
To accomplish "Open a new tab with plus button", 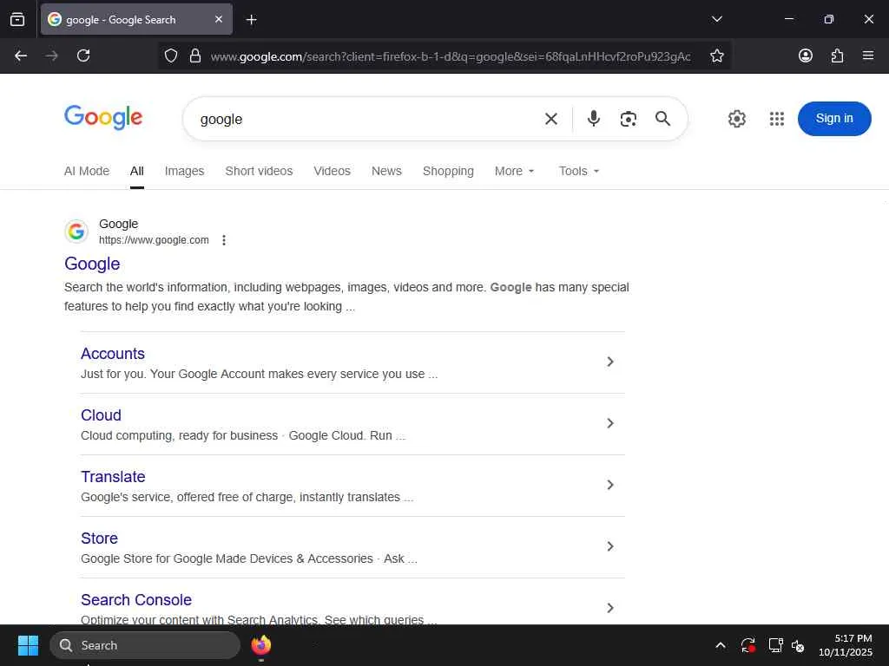I will point(251,20).
